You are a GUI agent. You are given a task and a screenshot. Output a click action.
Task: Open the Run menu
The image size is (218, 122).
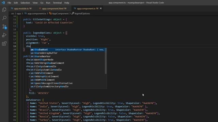click(x=48, y=3)
